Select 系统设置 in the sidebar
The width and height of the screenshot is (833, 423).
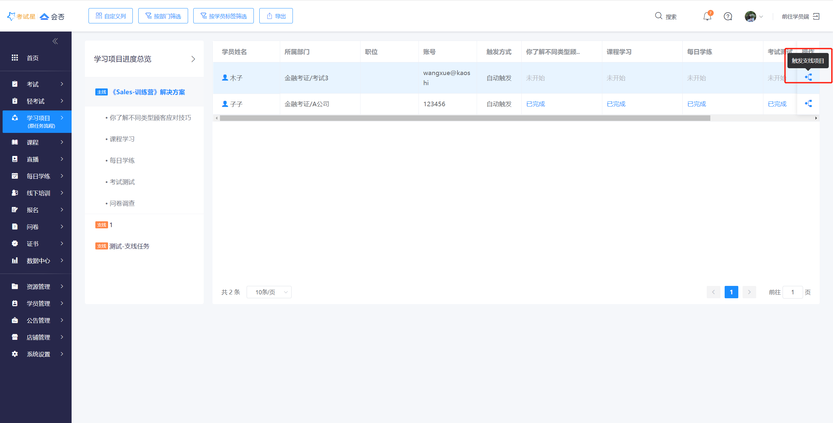(38, 354)
